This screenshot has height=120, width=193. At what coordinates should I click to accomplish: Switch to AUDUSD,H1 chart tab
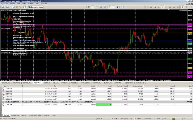[140, 83]
